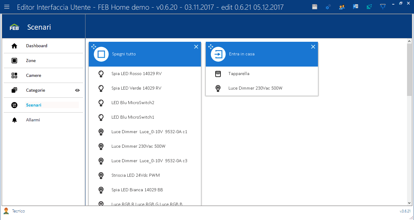
Task: Click the Scenari page heading
Action: (39, 27)
